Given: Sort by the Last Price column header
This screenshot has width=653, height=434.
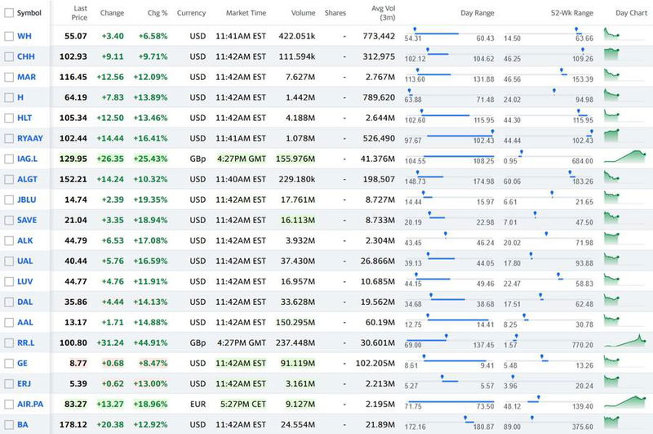Looking at the screenshot, I should click(79, 13).
